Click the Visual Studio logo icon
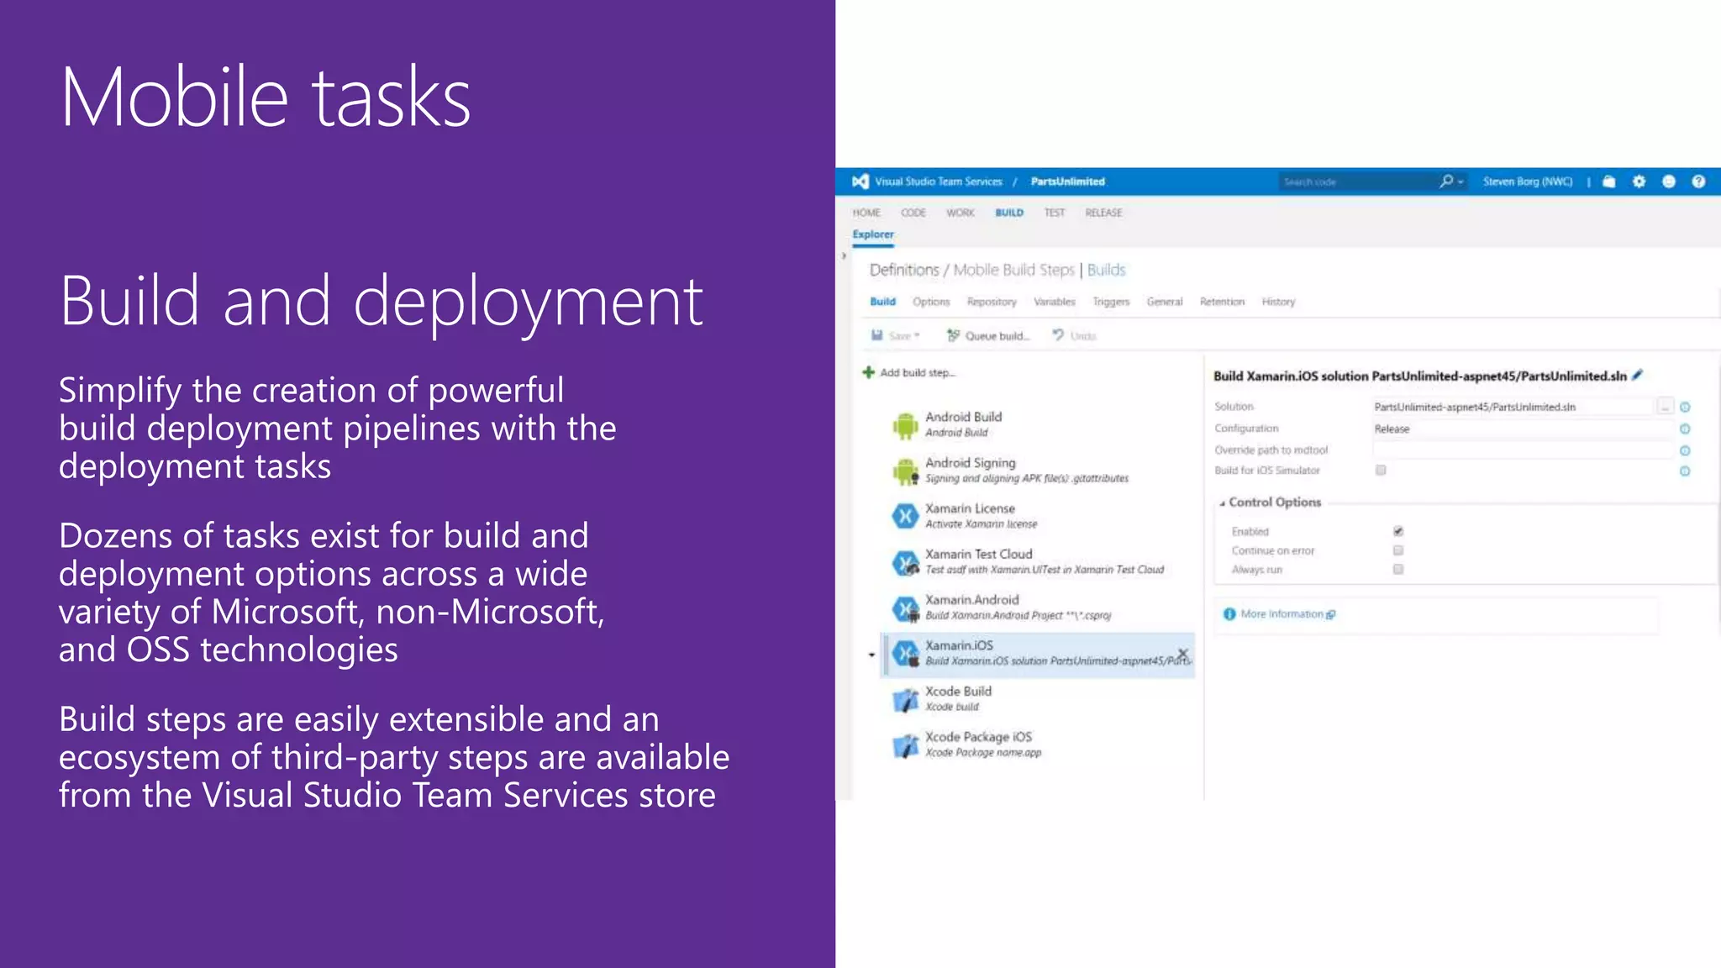This screenshot has width=1721, height=968. click(x=860, y=181)
